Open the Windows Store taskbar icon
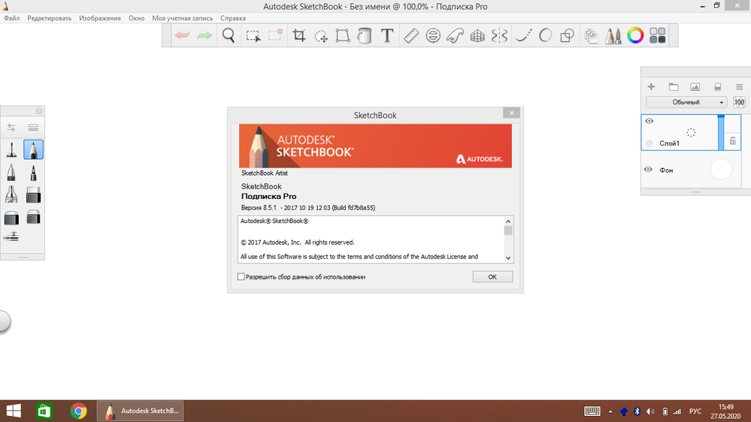Viewport: 751px width, 422px height. click(x=44, y=411)
